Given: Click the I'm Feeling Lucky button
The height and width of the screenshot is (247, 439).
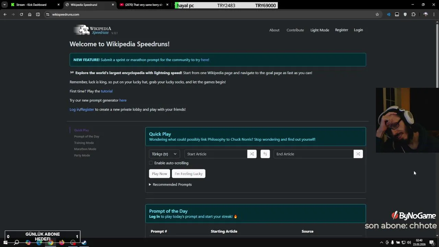Looking at the screenshot, I should point(189,174).
